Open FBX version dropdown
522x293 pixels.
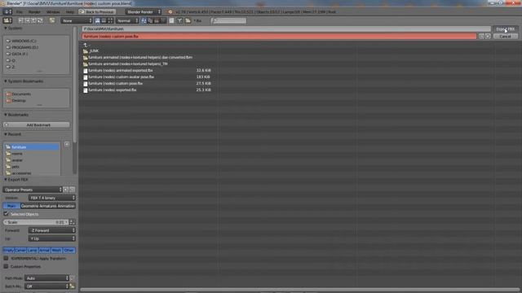(52, 198)
